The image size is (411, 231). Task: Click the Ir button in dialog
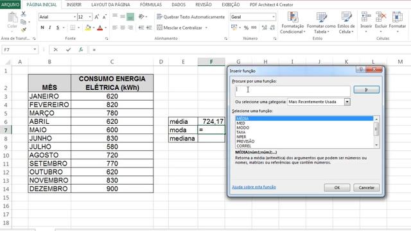(366, 90)
